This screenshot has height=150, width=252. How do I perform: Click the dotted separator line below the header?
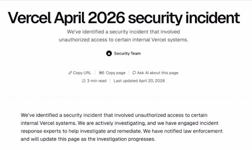pyautogui.click(x=126, y=97)
